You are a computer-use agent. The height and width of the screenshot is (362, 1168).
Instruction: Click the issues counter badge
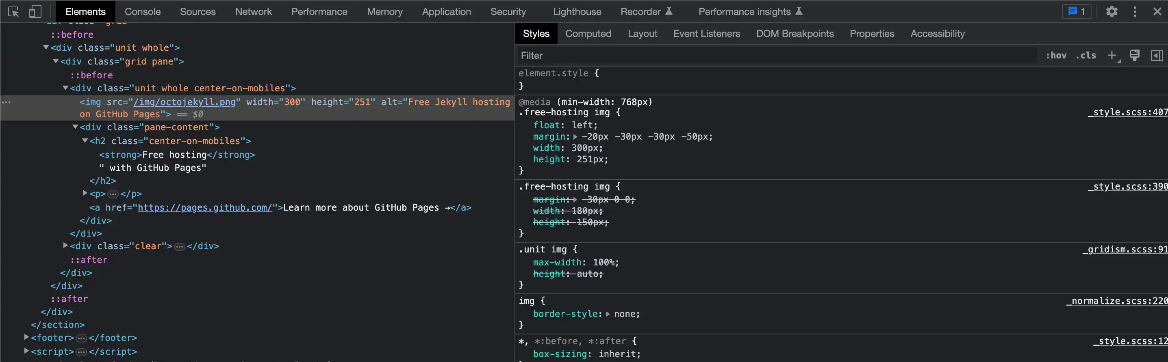click(1077, 12)
